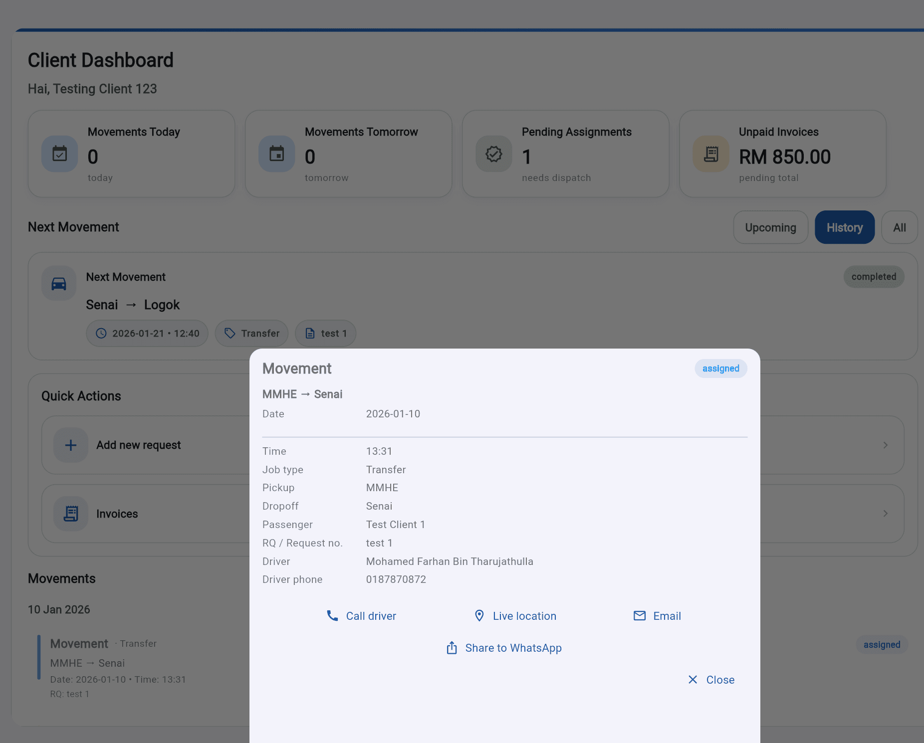This screenshot has width=924, height=743.
Task: Click the share icon for Share to WhatsApp
Action: click(452, 647)
